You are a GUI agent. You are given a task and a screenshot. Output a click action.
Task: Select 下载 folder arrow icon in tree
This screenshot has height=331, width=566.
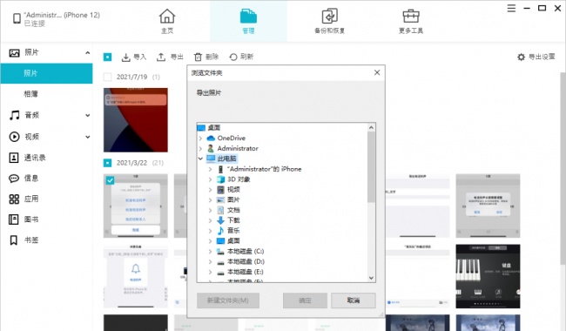pyautogui.click(x=220, y=220)
